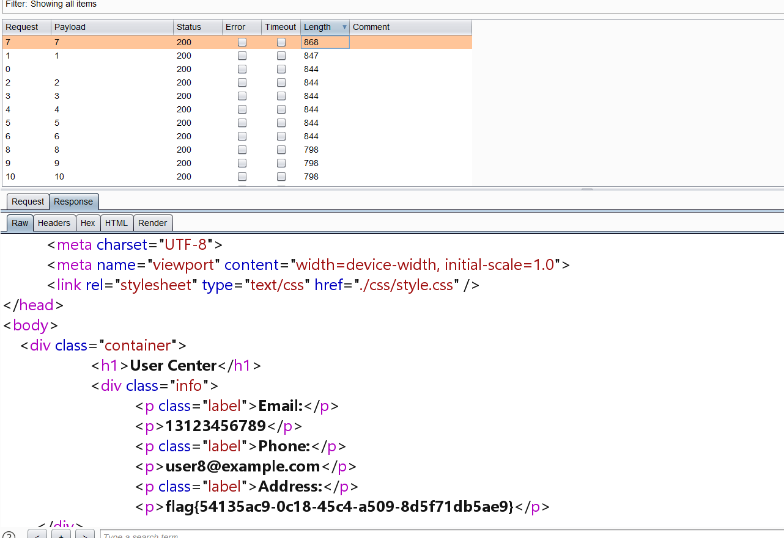
Task: Tick the Error checkbox for request 6
Action: (242, 136)
